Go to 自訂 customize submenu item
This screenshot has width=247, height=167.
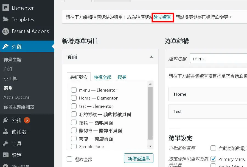tap(8, 69)
